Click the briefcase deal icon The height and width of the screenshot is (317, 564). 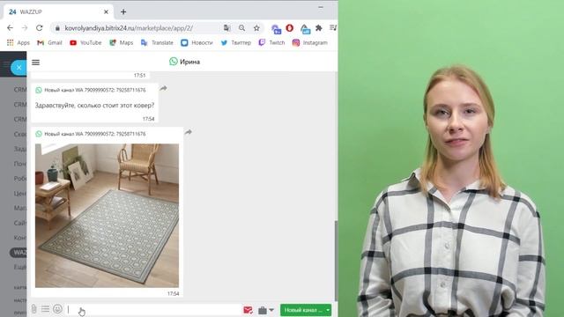tap(263, 310)
